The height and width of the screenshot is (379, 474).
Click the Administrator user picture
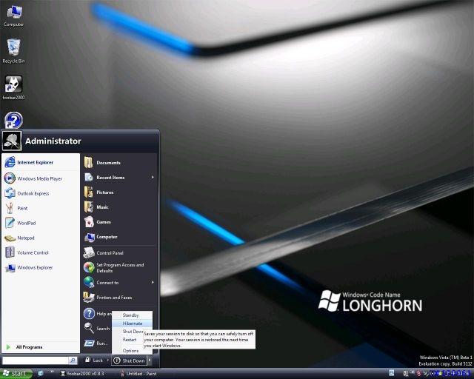point(12,141)
